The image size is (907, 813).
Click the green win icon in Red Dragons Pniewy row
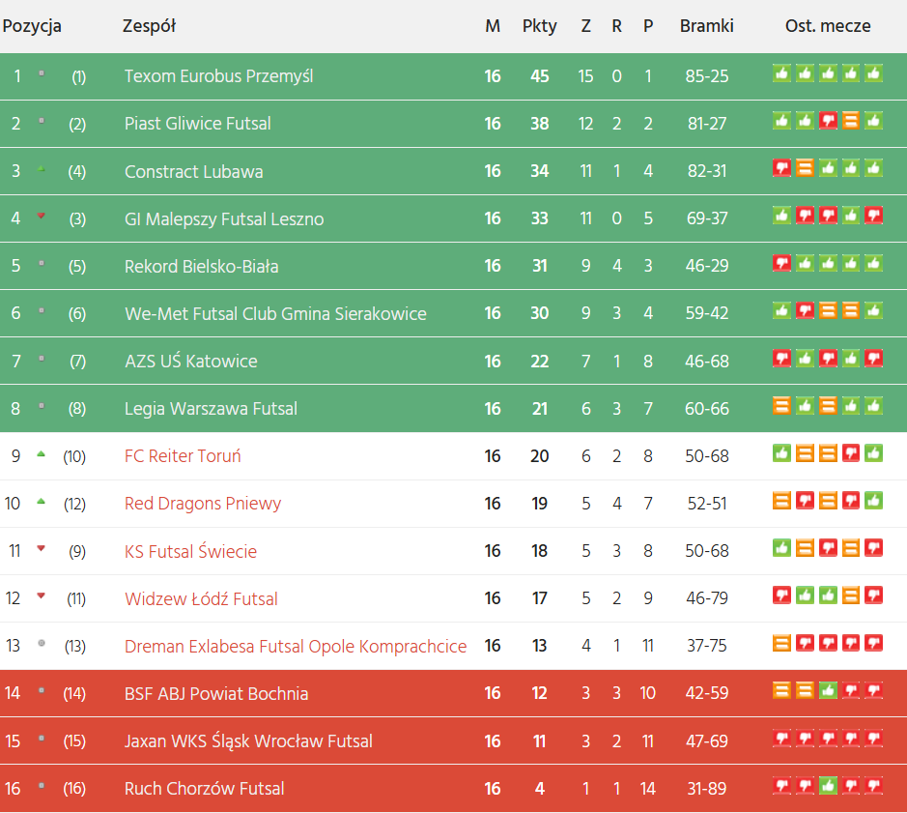(x=874, y=501)
